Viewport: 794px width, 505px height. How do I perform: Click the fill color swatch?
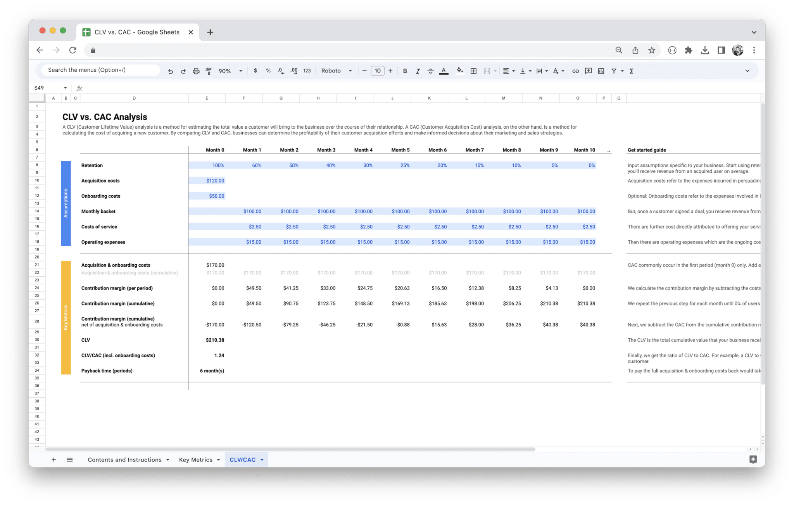(459, 71)
